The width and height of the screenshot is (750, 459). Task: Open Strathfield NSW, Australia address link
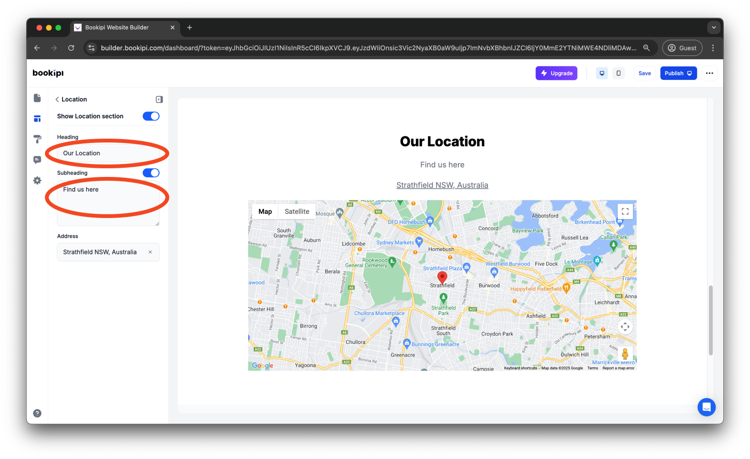(x=442, y=185)
